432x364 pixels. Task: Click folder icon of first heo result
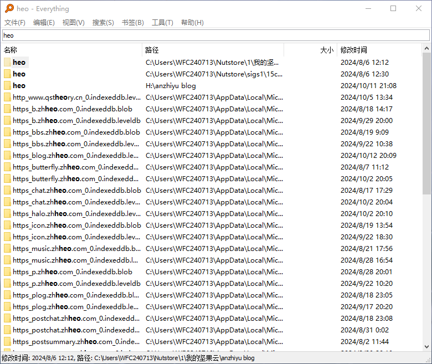[8, 63]
